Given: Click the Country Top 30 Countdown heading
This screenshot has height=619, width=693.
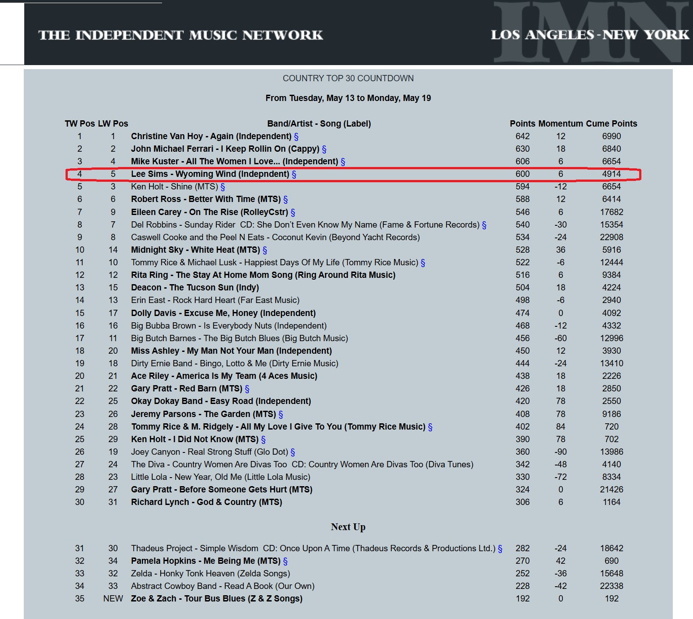Looking at the screenshot, I should 348,78.
